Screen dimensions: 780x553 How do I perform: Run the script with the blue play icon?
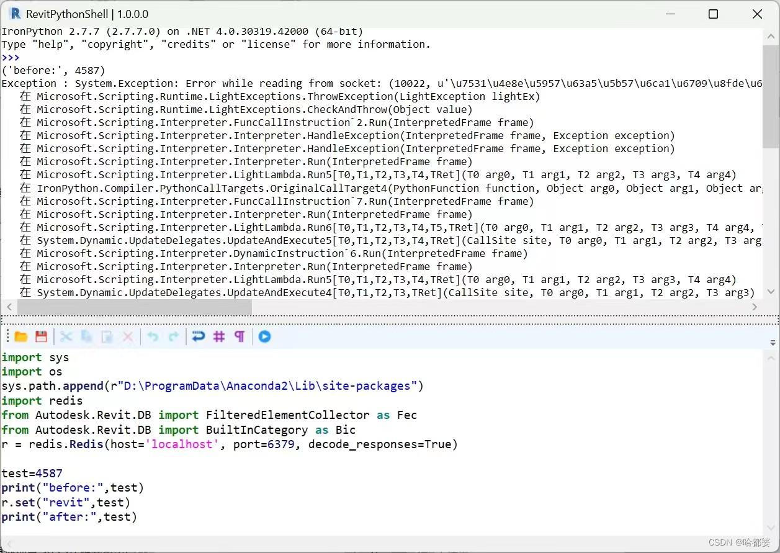pyautogui.click(x=264, y=336)
